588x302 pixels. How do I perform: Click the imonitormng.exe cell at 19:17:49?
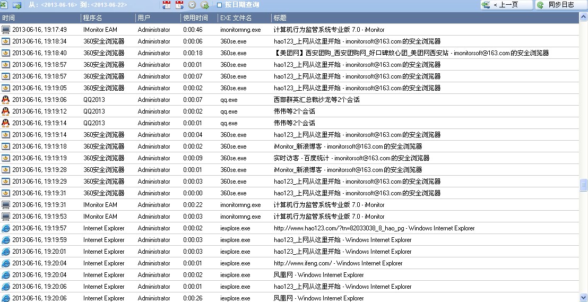pyautogui.click(x=240, y=30)
